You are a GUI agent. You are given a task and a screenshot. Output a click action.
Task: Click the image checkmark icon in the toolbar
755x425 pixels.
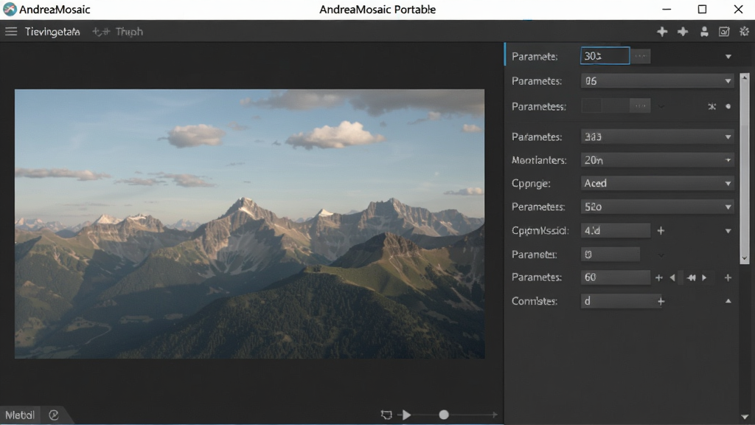pyautogui.click(x=724, y=32)
